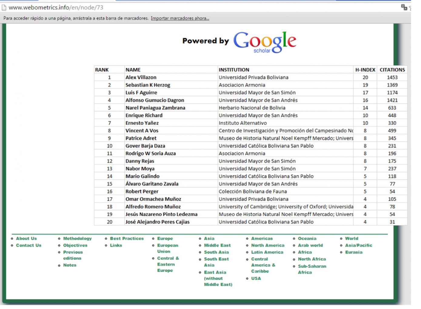Image resolution: width=421 pixels, height=309 pixels.
Task: Click the CITATIONS column header
Action: point(392,70)
